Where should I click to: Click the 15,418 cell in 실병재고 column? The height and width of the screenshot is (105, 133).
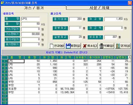(122, 92)
